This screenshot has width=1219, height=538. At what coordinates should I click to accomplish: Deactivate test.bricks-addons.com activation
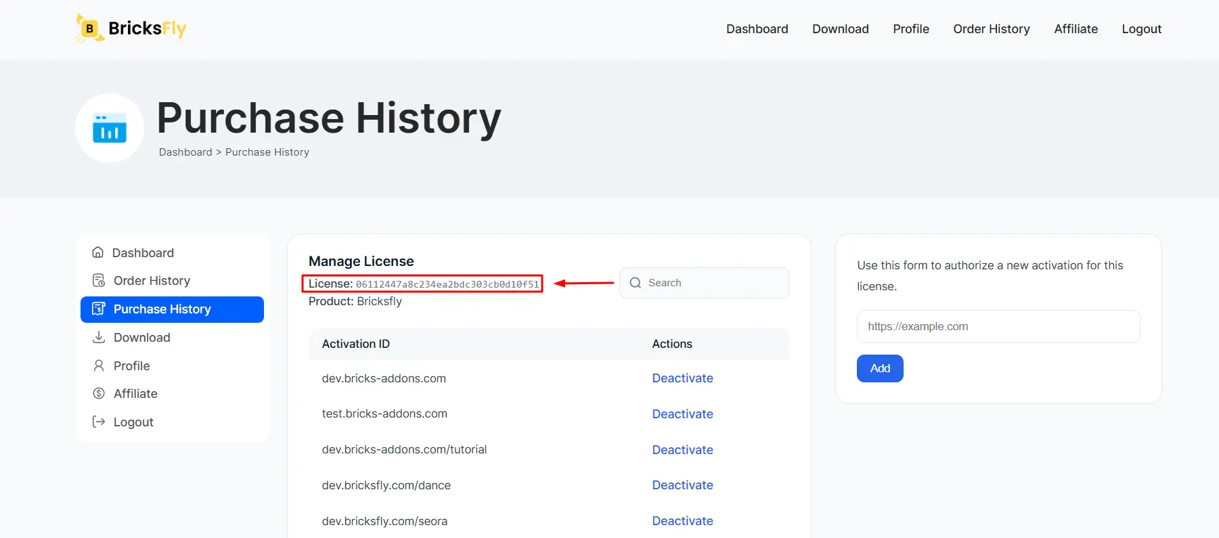pos(682,414)
